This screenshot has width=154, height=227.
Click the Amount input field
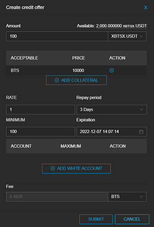coord(57,36)
